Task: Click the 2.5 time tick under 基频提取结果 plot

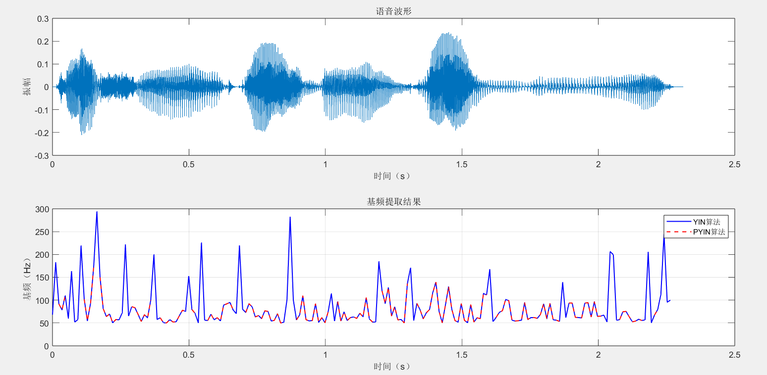Action: pyautogui.click(x=734, y=355)
